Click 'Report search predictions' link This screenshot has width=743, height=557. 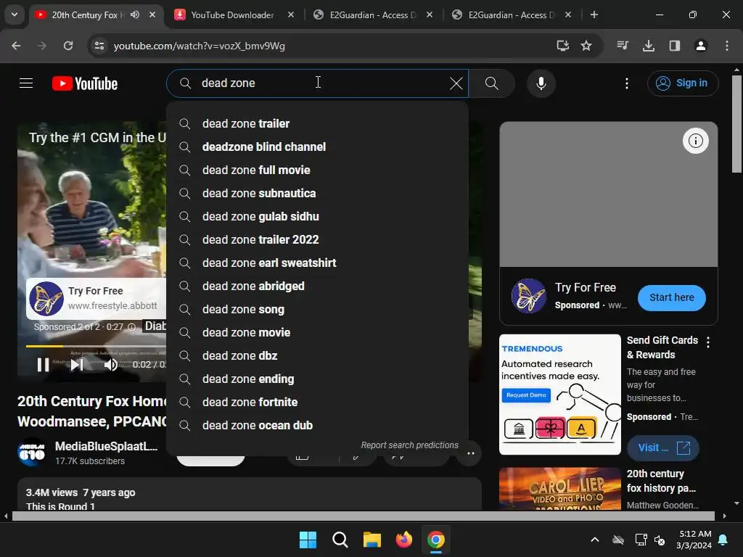[x=409, y=445]
